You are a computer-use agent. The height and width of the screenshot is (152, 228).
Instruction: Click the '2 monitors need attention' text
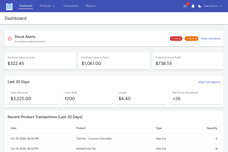30,41
